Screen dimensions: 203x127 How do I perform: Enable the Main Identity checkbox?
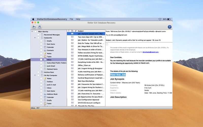35,31
